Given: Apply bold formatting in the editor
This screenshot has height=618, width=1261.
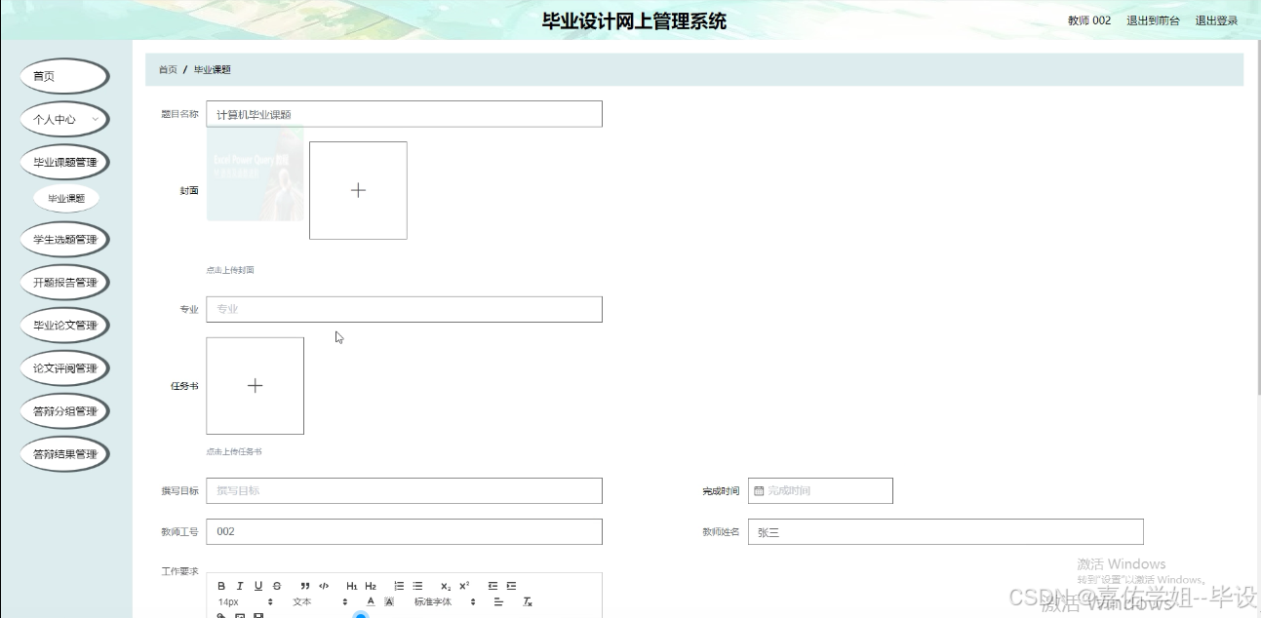Looking at the screenshot, I should (222, 586).
